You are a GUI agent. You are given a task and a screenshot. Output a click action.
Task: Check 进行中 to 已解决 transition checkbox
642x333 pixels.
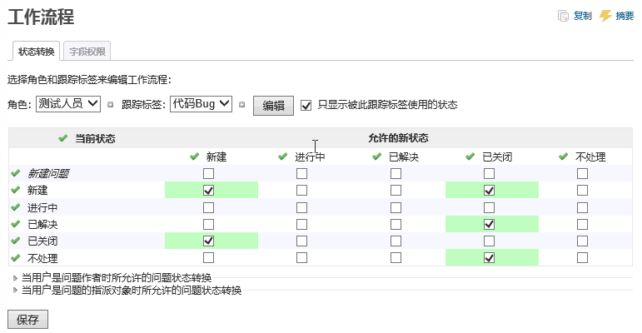click(396, 207)
